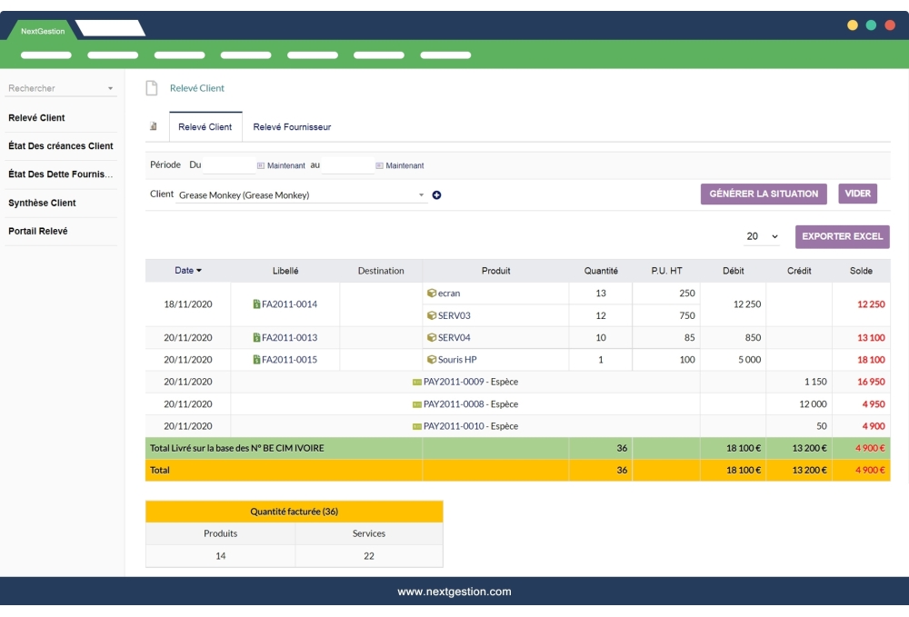Open the Rechercher search dropdown
The height and width of the screenshot is (617, 909).
tap(61, 86)
